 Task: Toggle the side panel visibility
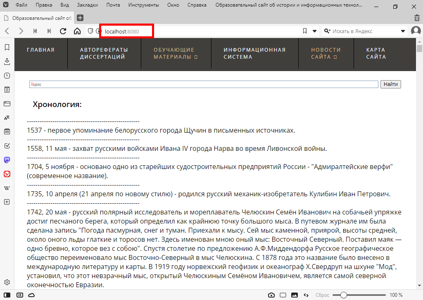tap(7, 295)
